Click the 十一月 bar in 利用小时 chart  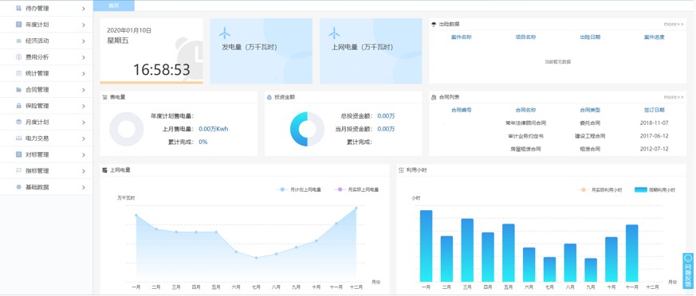pyautogui.click(x=631, y=253)
